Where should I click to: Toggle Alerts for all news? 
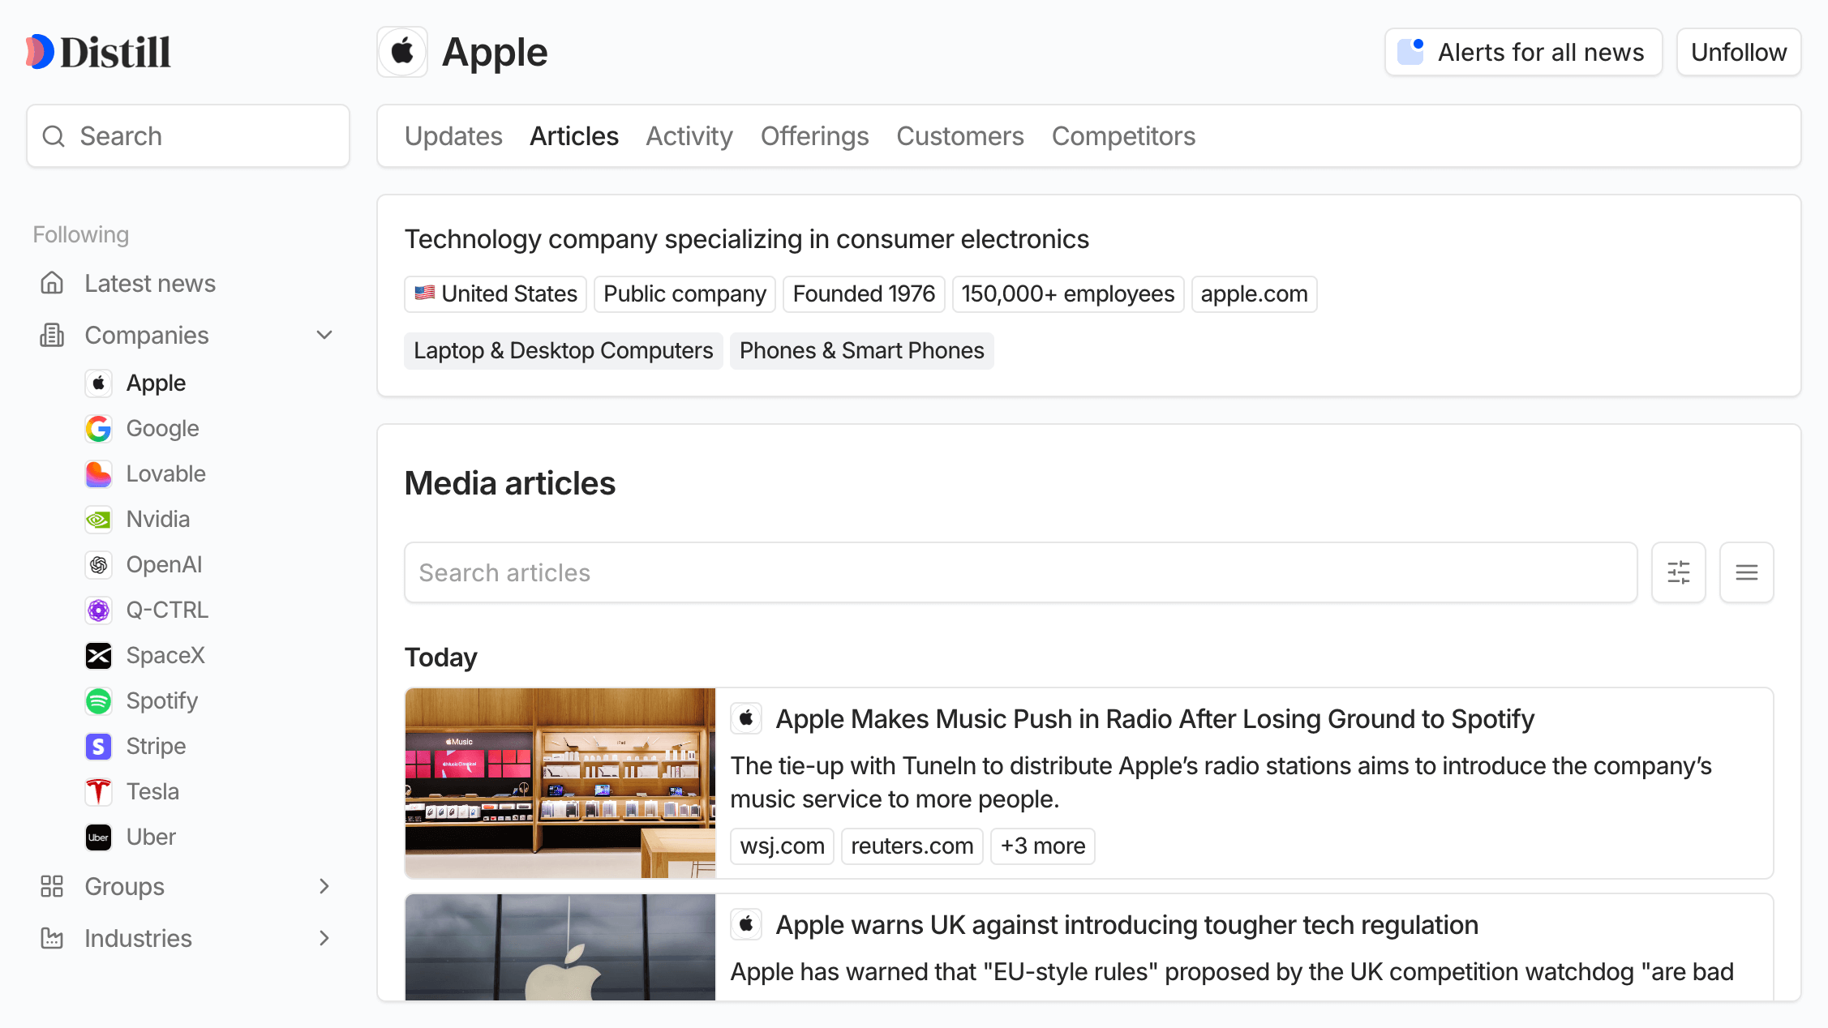(x=1523, y=52)
